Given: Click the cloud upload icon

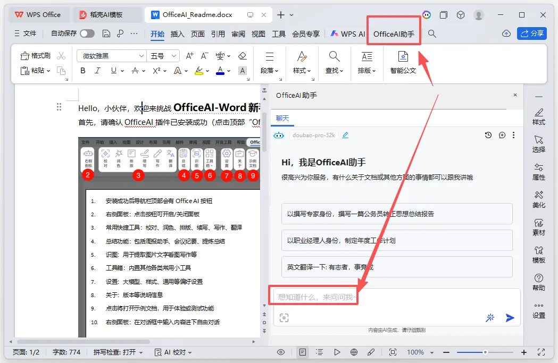Looking at the screenshot, I should [x=506, y=33].
